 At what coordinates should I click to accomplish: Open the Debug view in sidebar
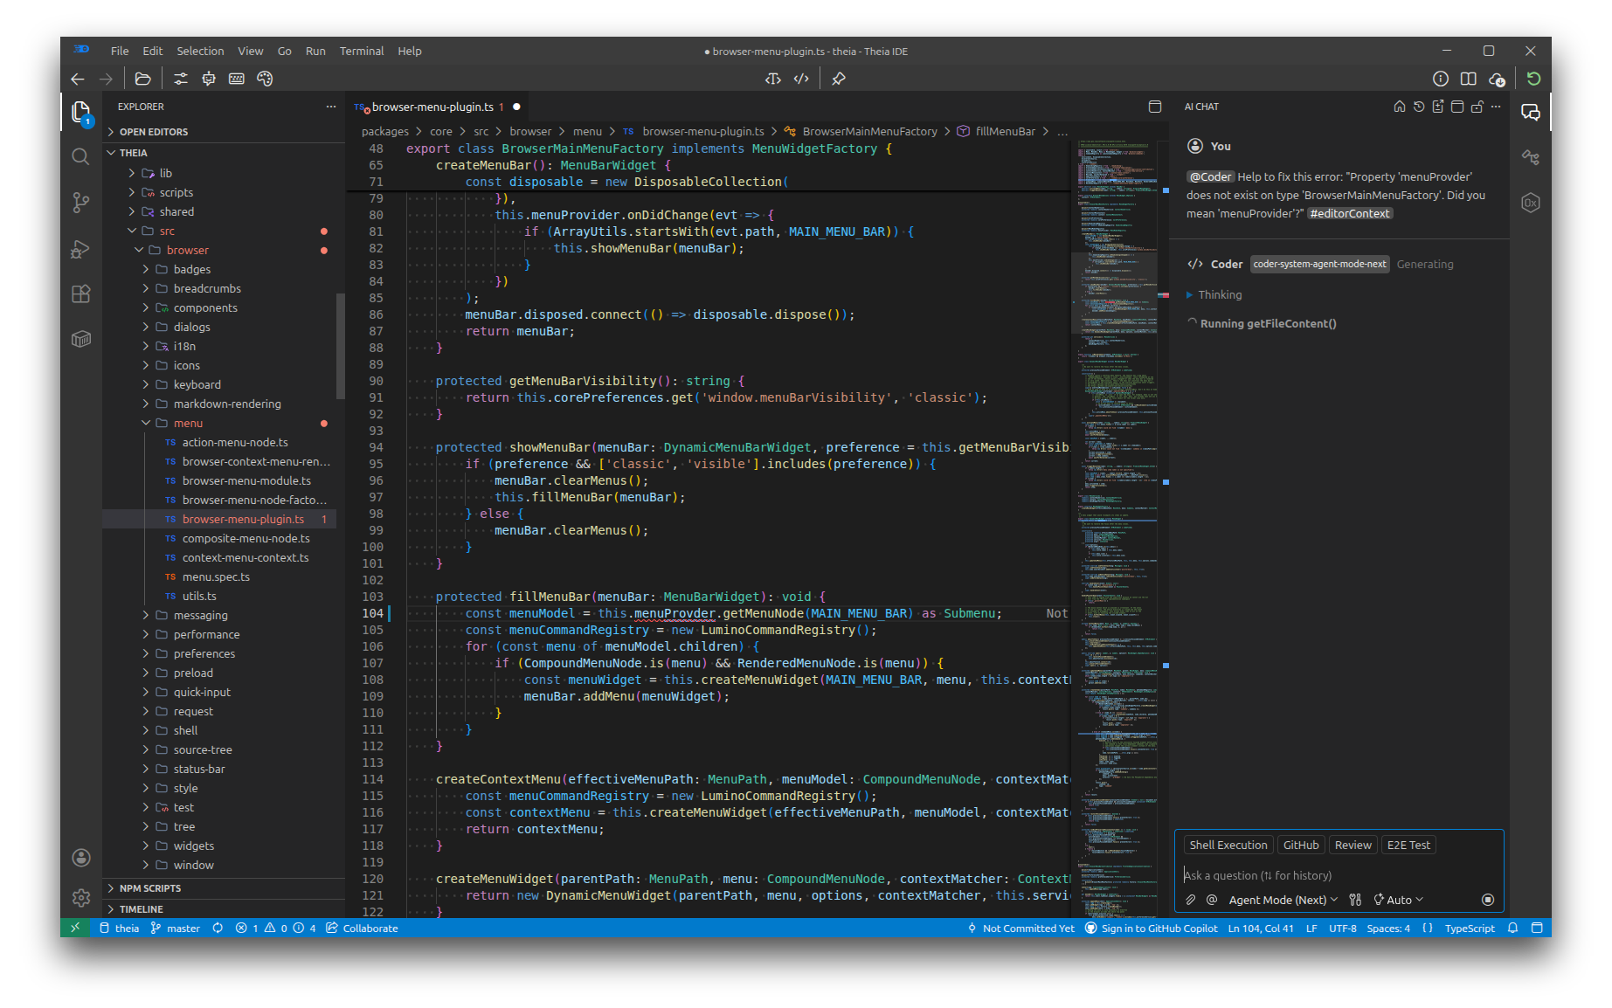pos(80,248)
